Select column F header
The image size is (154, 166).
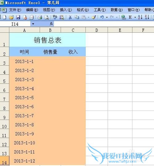pyautogui.click(x=143, y=30)
